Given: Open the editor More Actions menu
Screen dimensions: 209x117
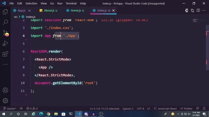Looking at the screenshot, I should pyautogui.click(x=204, y=10).
